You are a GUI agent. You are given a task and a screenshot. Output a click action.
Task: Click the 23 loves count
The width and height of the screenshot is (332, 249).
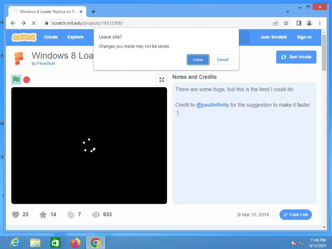coord(25,215)
